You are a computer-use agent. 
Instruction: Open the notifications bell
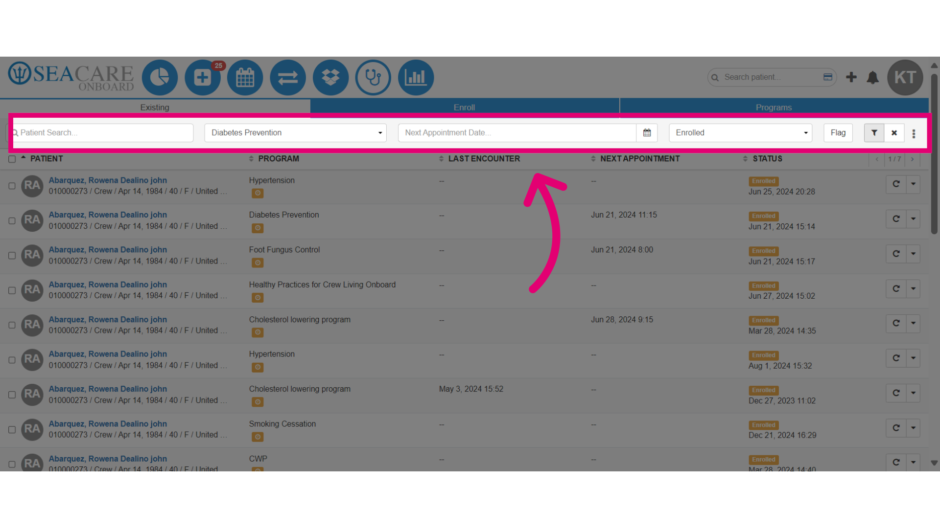pos(872,77)
